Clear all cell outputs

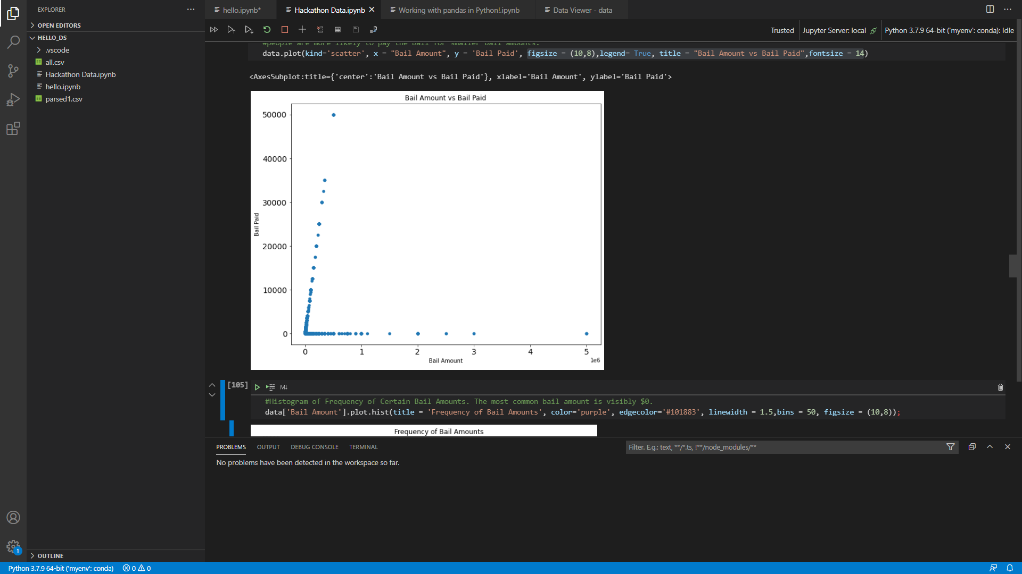pos(320,30)
